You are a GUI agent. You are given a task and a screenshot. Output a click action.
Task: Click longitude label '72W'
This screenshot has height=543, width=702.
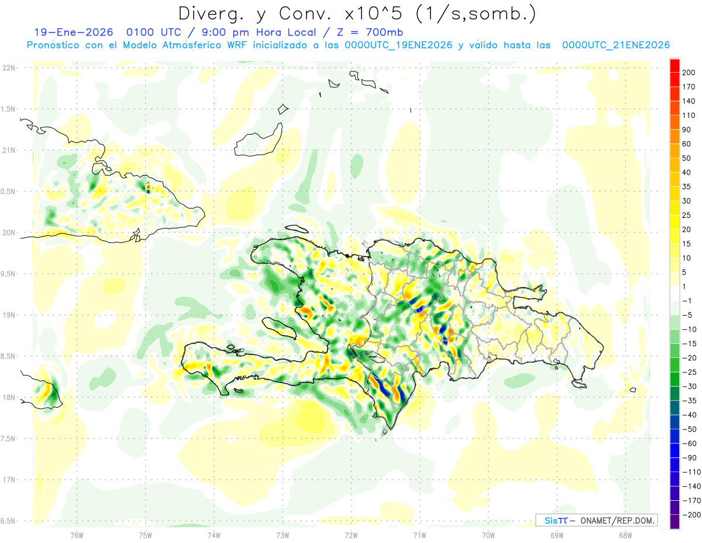pyautogui.click(x=351, y=535)
